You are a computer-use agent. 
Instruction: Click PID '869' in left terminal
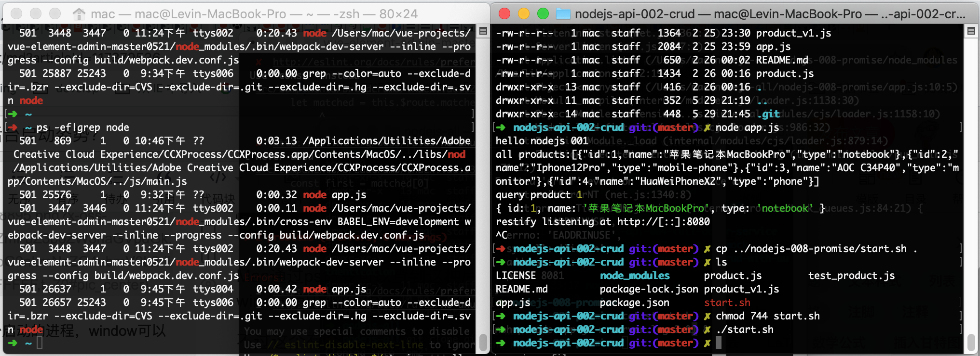click(x=63, y=141)
